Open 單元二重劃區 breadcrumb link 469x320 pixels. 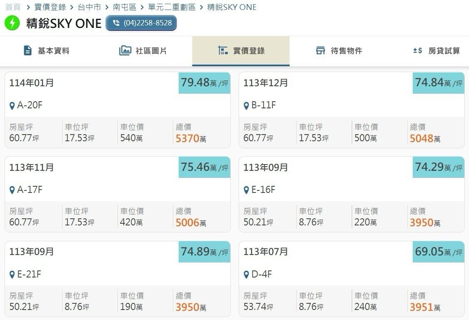pos(172,7)
